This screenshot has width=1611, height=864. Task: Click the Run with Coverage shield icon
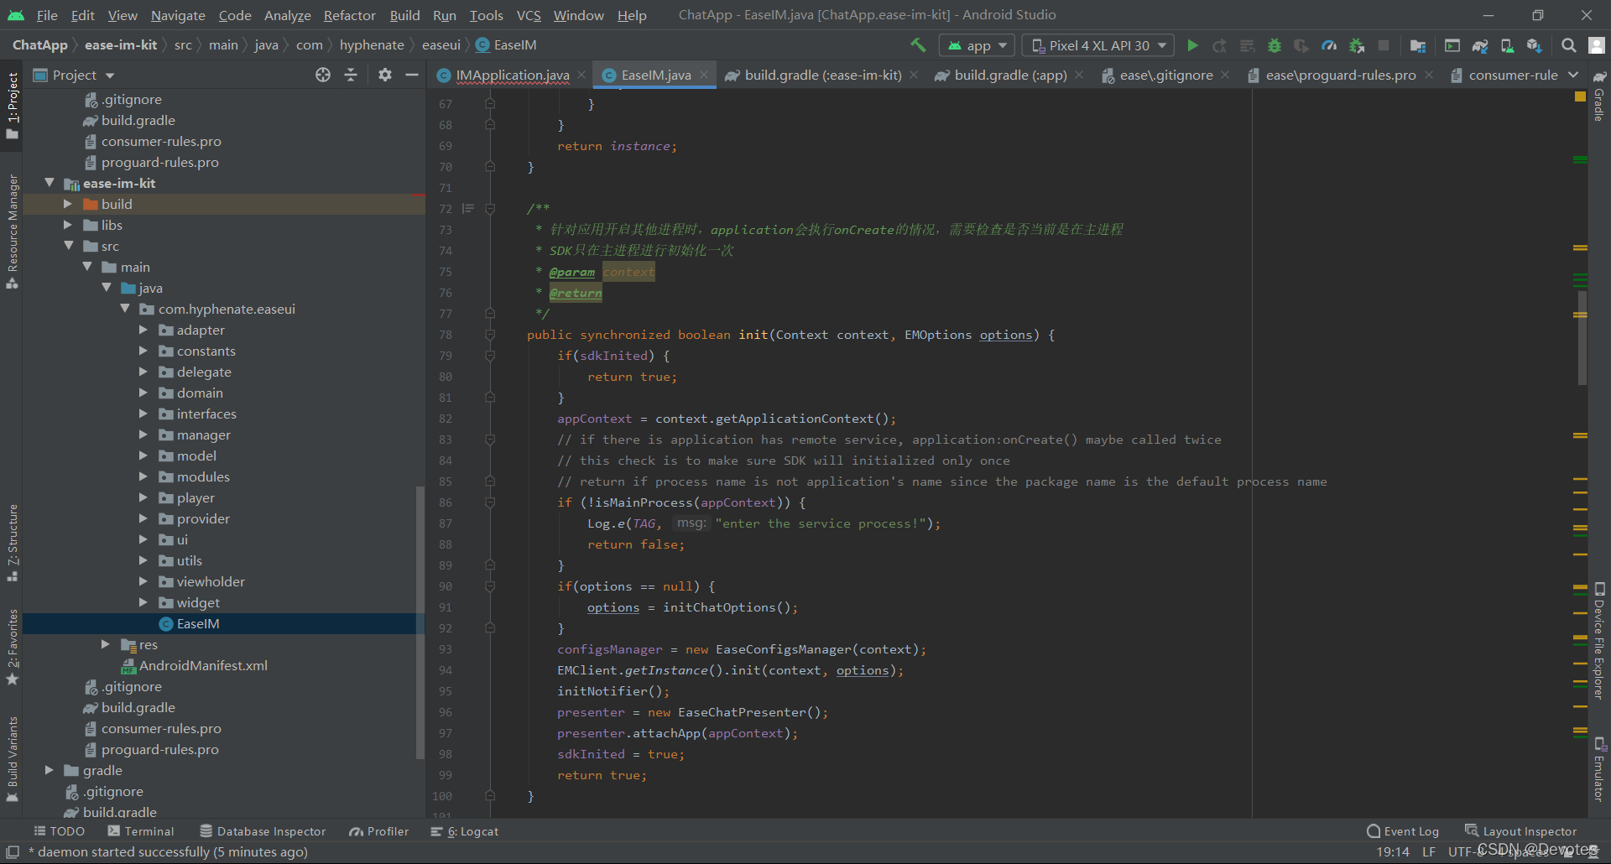pyautogui.click(x=1301, y=45)
